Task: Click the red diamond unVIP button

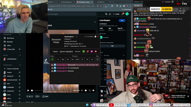Action: 96,51
